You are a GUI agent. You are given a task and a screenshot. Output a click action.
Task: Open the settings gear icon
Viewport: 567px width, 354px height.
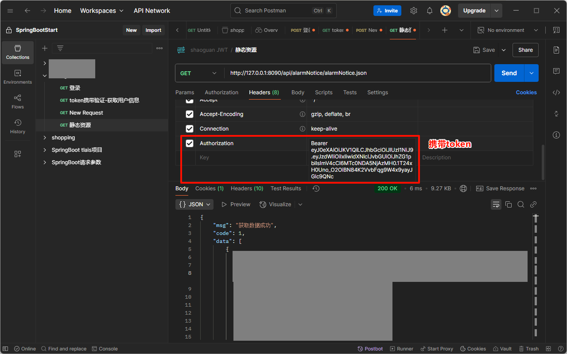point(413,11)
